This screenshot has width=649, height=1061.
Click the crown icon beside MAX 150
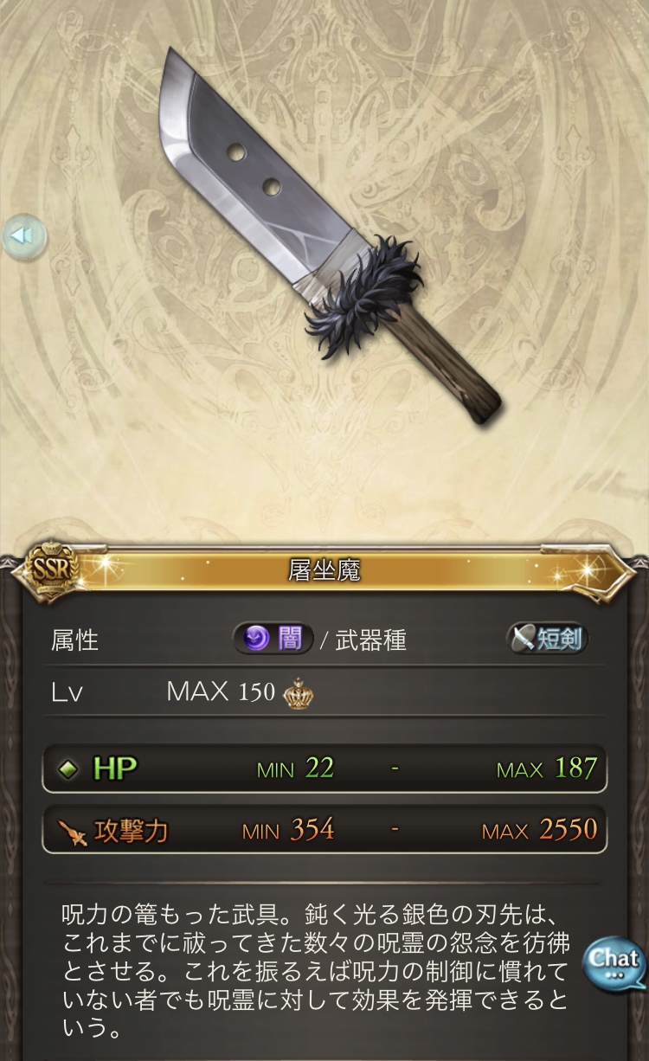point(298,692)
